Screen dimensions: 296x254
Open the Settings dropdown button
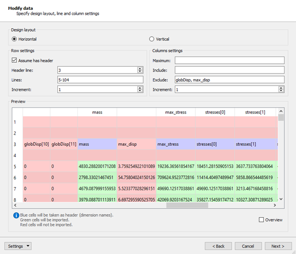coord(18,246)
